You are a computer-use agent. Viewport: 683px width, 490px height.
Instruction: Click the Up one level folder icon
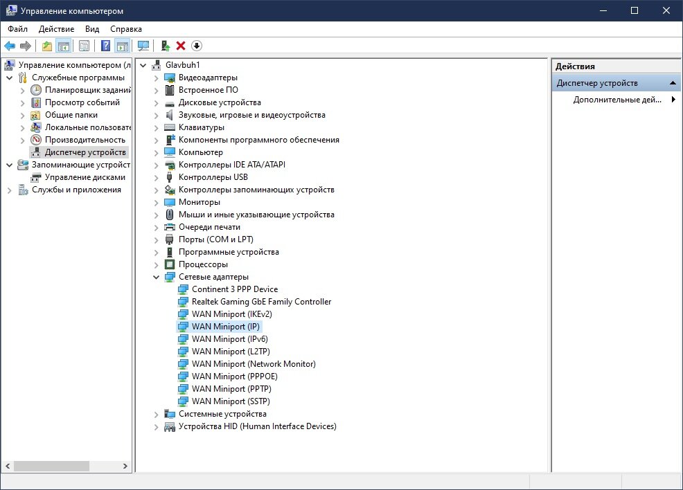[46, 46]
